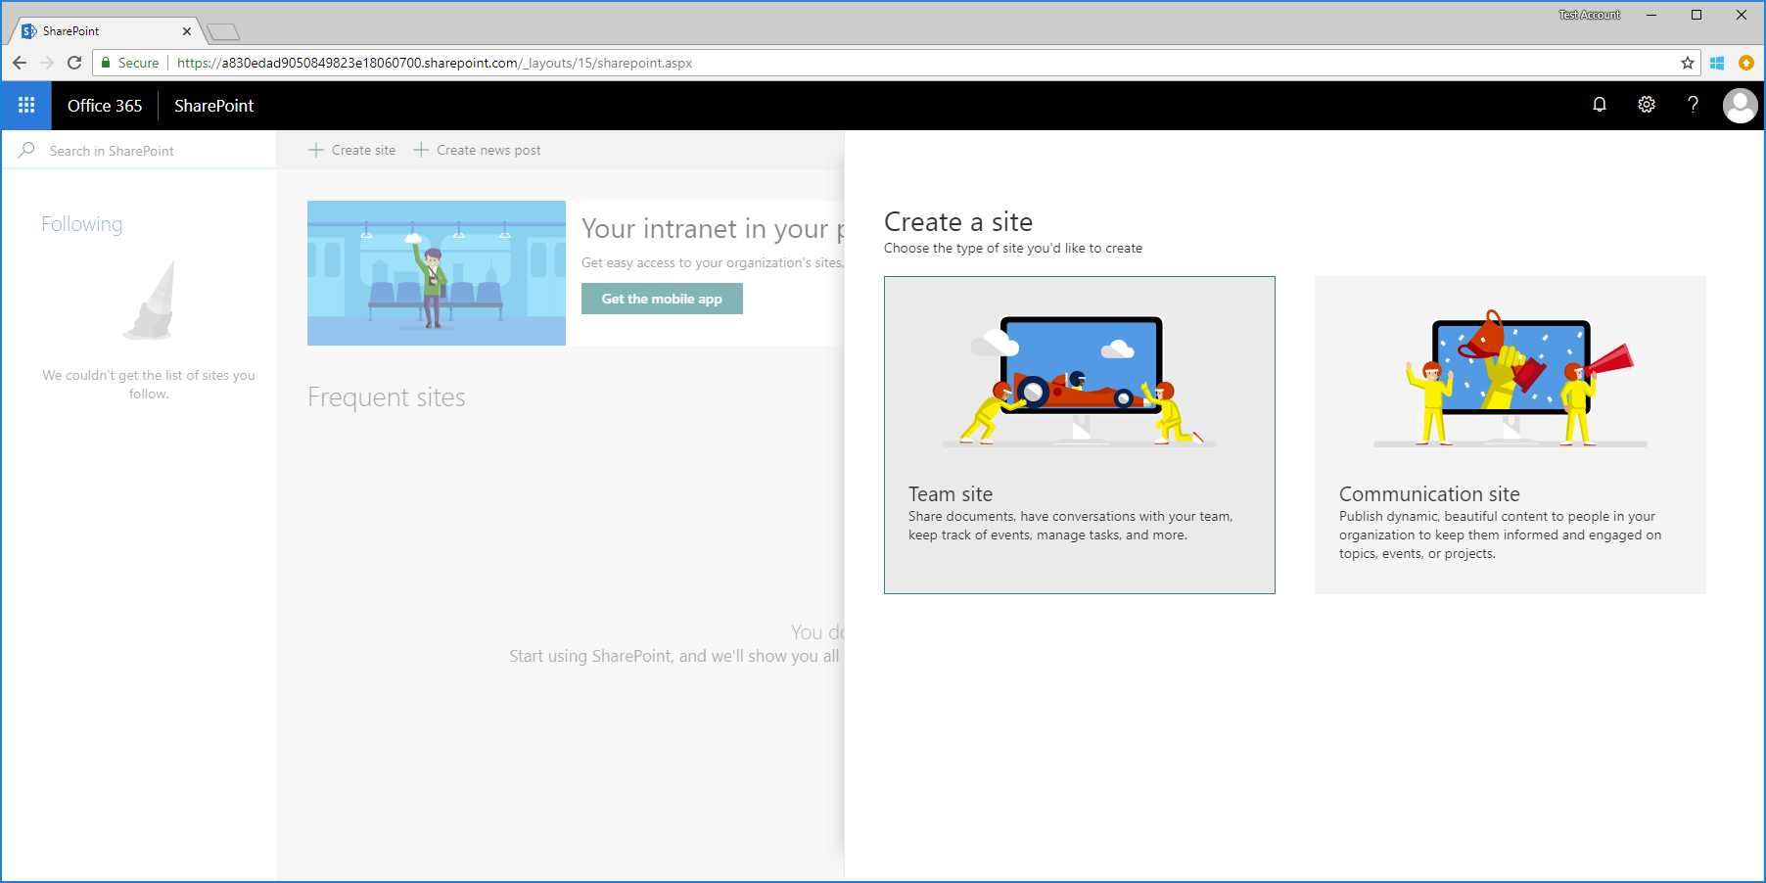Choose the Team site card
Screen dimensions: 1766x883
click(x=1080, y=435)
